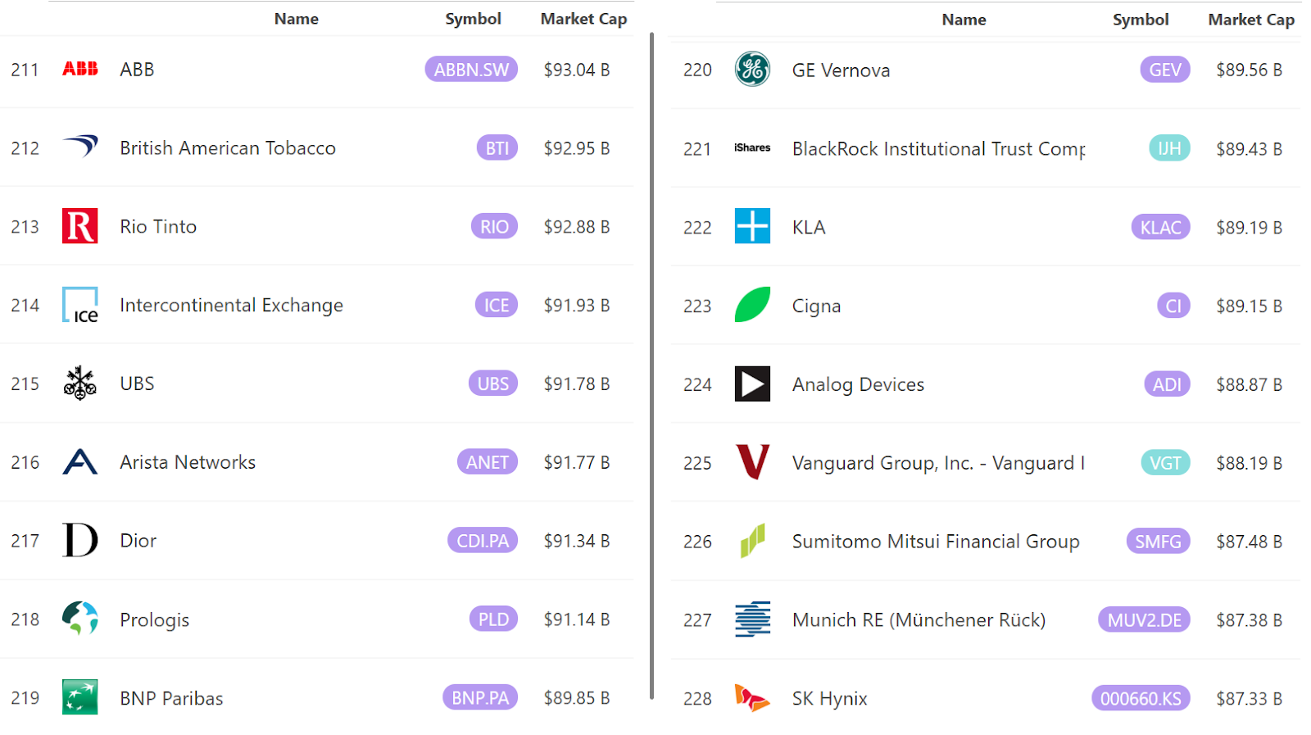This screenshot has height=735, width=1311.
Task: Click the Cigna green leaf logo
Action: (752, 305)
